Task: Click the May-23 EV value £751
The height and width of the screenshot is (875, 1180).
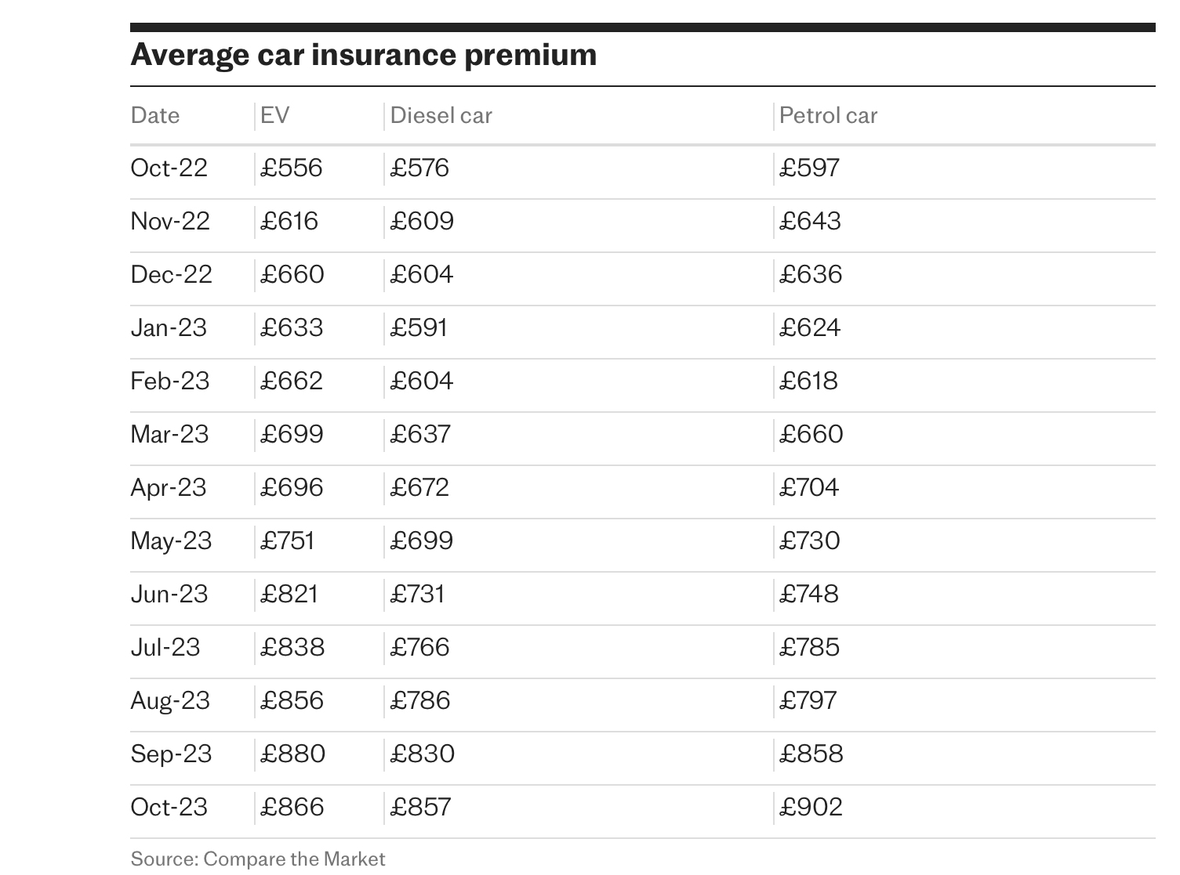Action: click(x=287, y=541)
